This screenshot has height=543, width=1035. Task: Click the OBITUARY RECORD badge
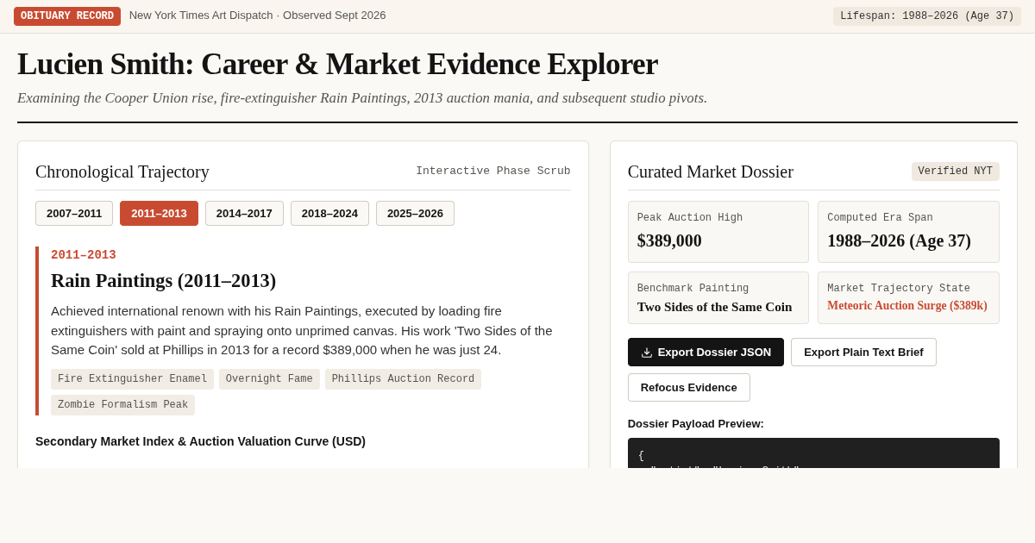pos(67,16)
